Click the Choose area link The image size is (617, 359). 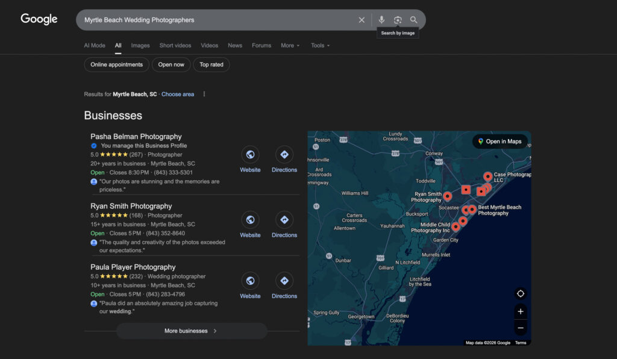178,94
